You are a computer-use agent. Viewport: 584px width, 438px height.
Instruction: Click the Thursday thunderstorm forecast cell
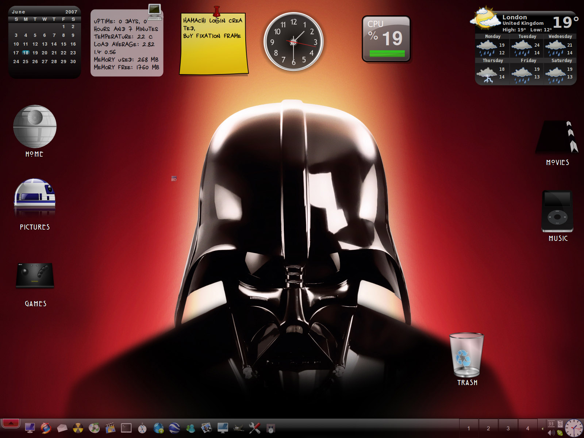[492, 71]
